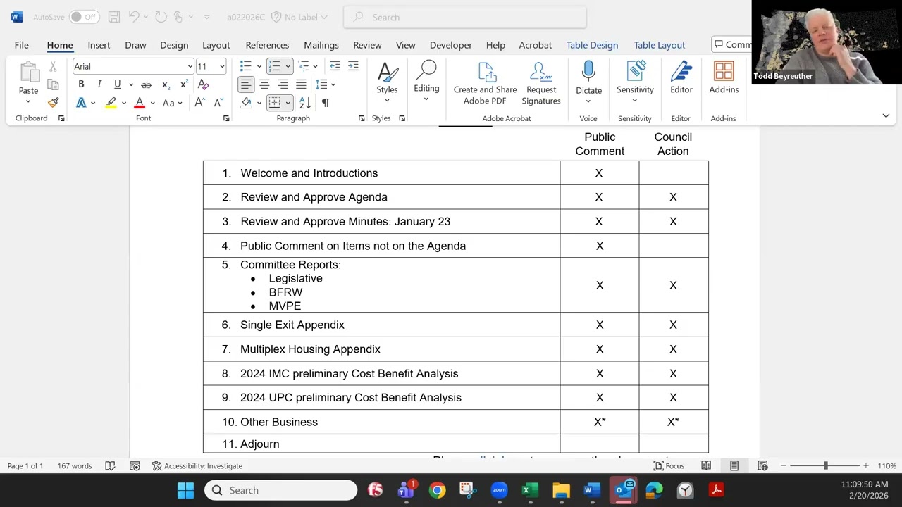Toggle Superscript formatting

[184, 84]
